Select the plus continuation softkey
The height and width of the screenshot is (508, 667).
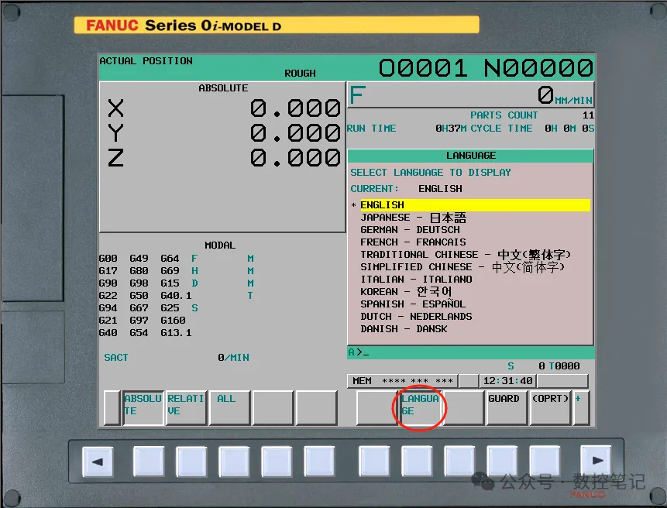581,407
